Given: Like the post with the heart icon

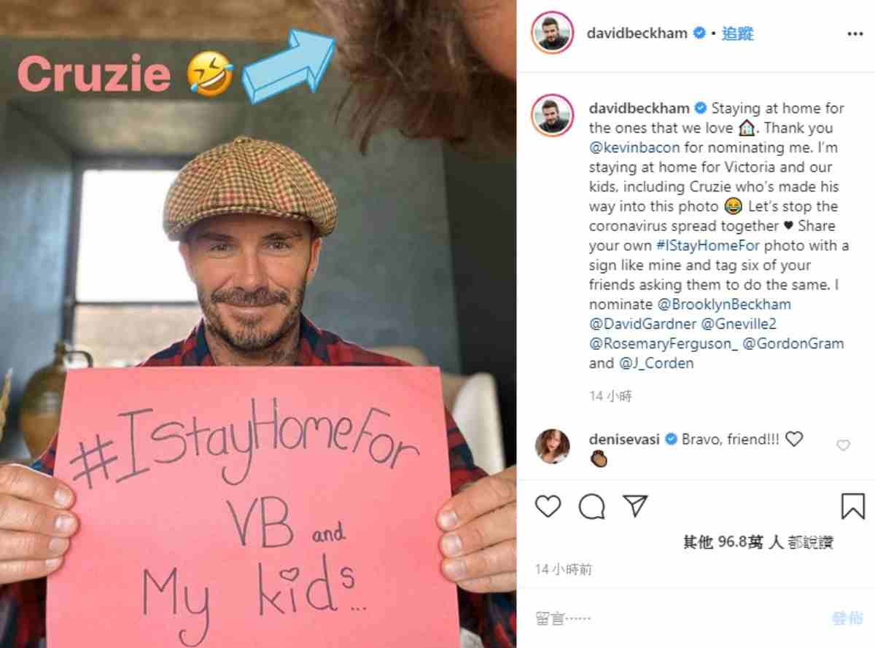Looking at the screenshot, I should 548,506.
